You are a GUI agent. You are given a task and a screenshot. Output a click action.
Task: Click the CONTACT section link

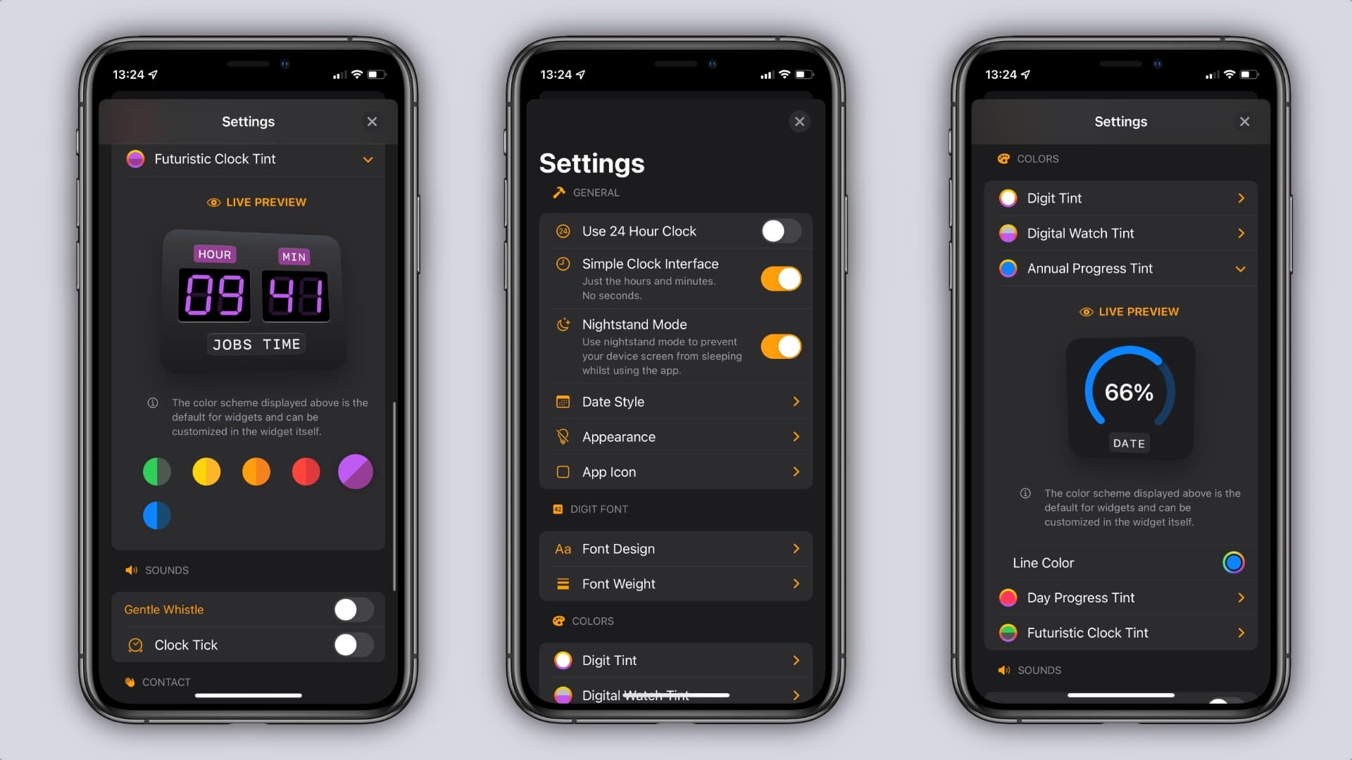pyautogui.click(x=167, y=681)
